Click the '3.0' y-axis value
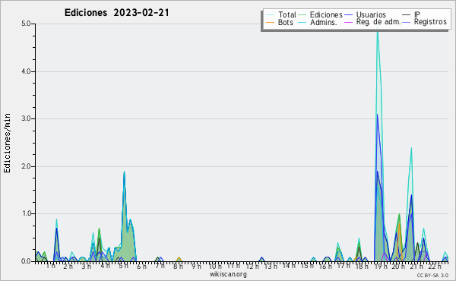456x281 pixels. [x=26, y=118]
